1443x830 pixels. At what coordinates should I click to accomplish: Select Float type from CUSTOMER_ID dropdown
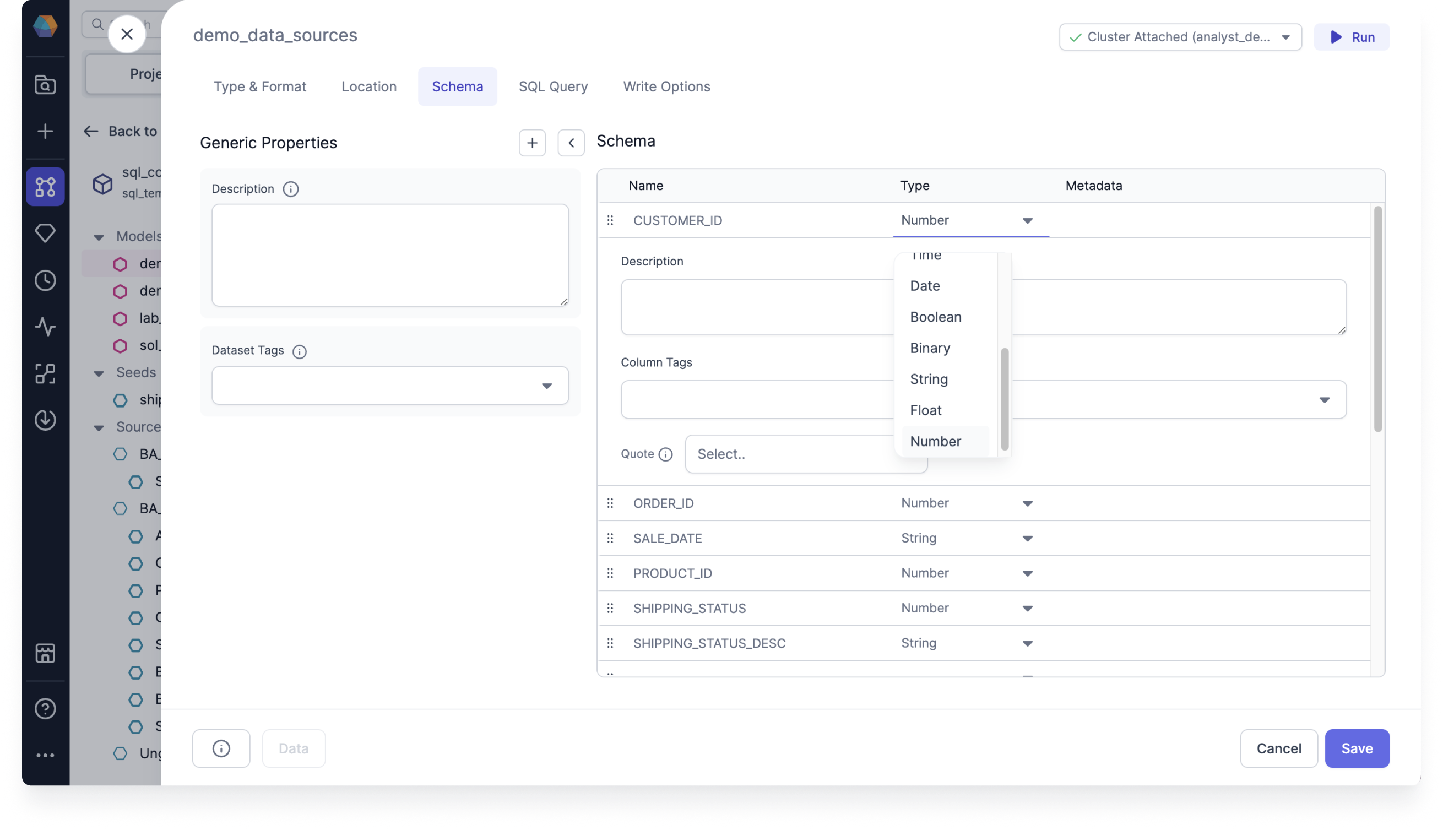point(926,410)
